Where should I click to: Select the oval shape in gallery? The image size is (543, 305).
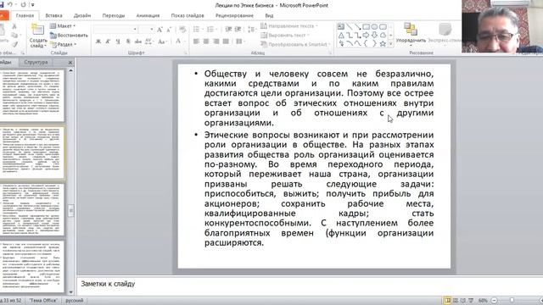[x=374, y=26]
